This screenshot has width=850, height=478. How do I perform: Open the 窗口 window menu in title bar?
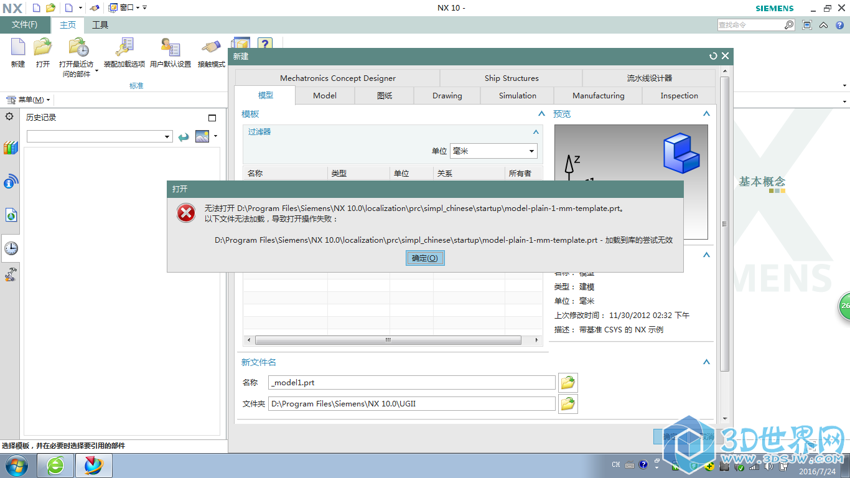coord(123,8)
